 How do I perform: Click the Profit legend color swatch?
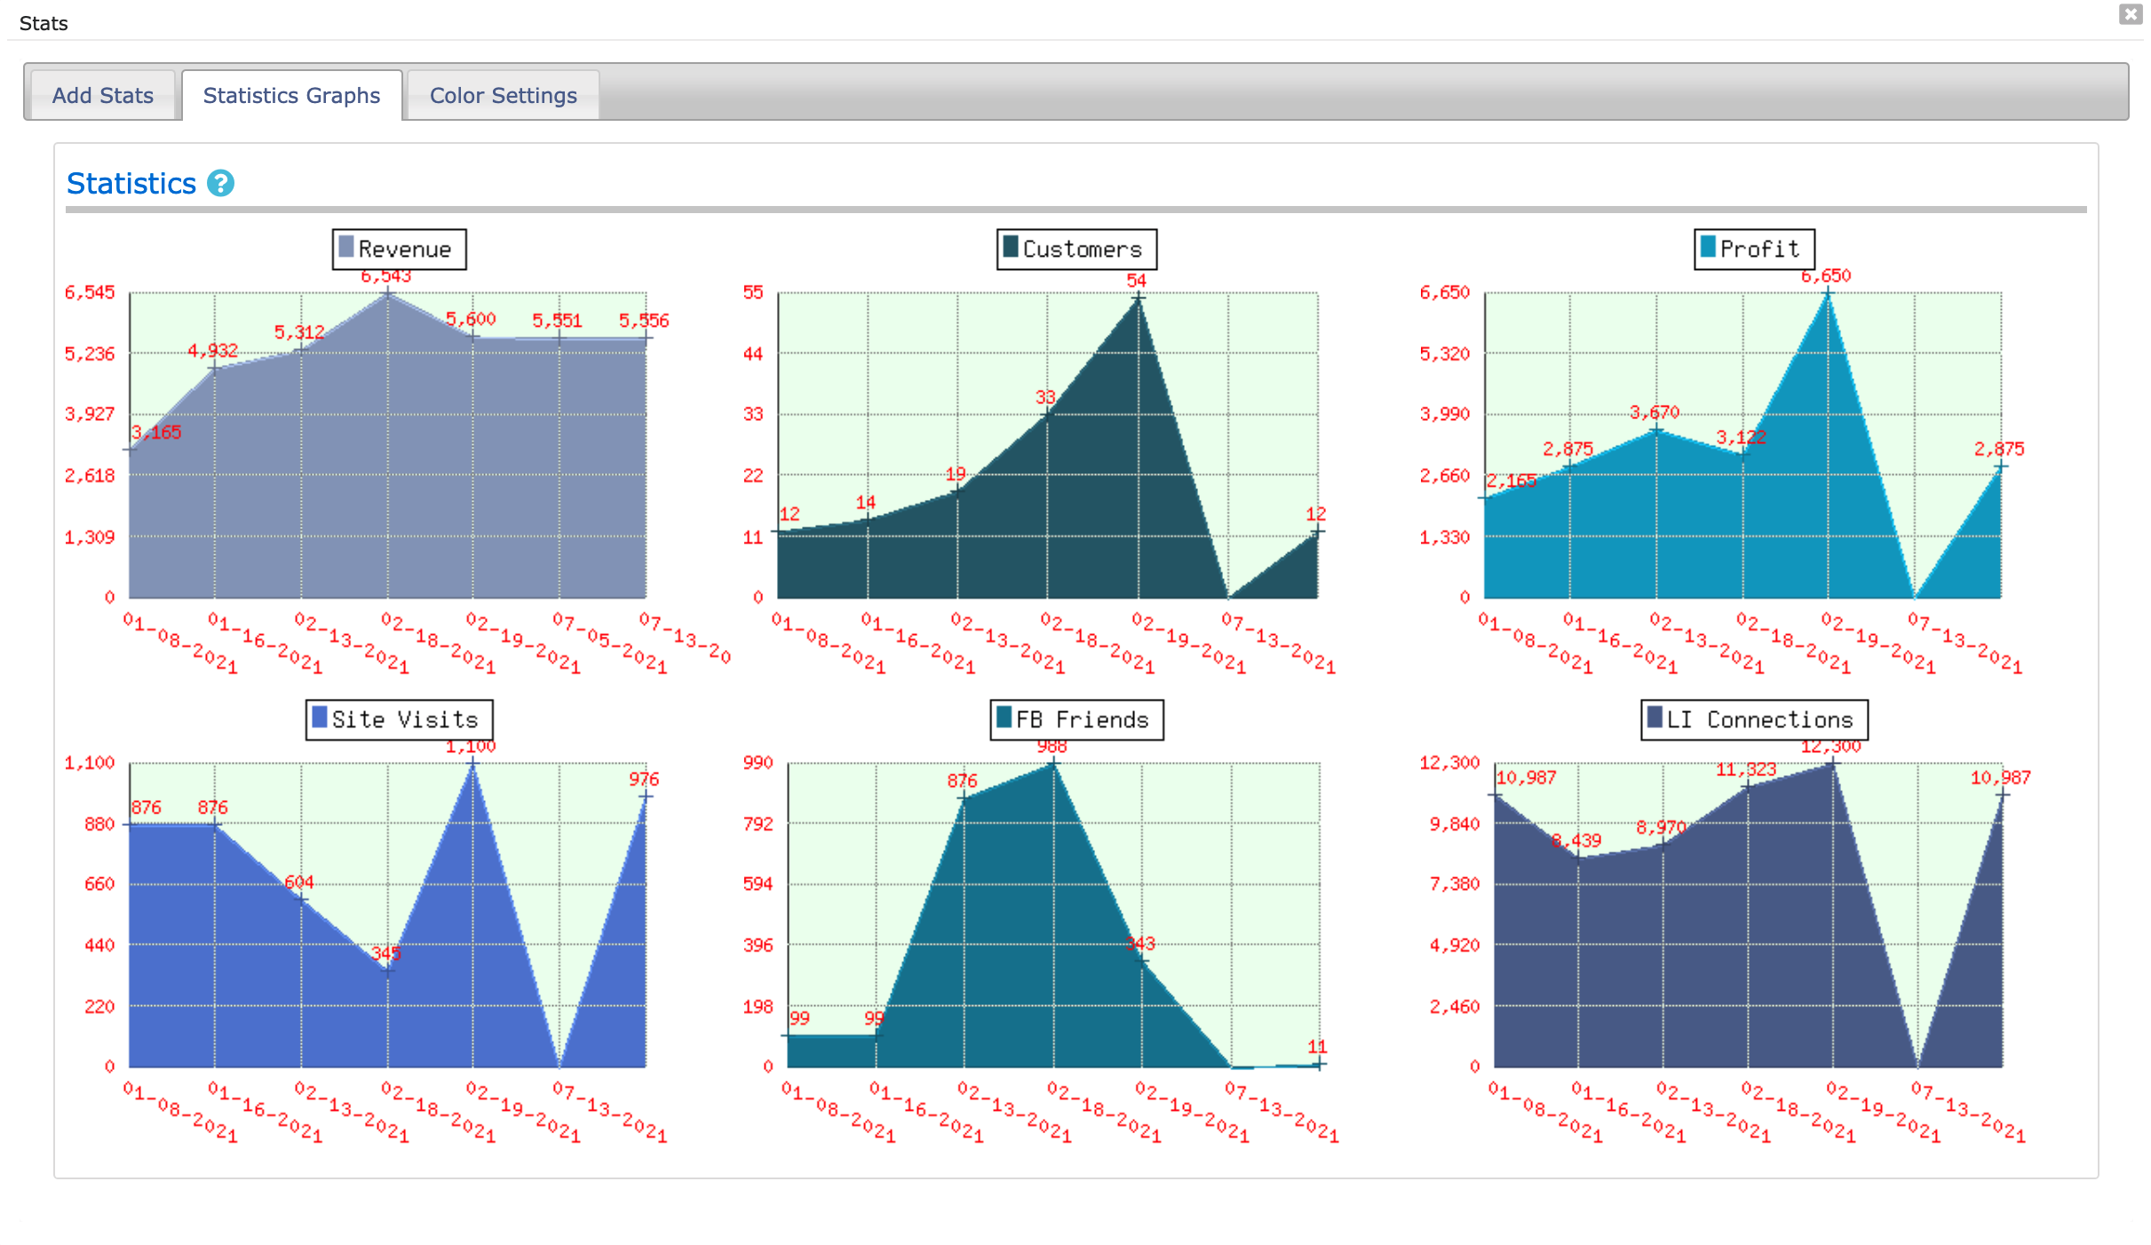coord(1708,247)
